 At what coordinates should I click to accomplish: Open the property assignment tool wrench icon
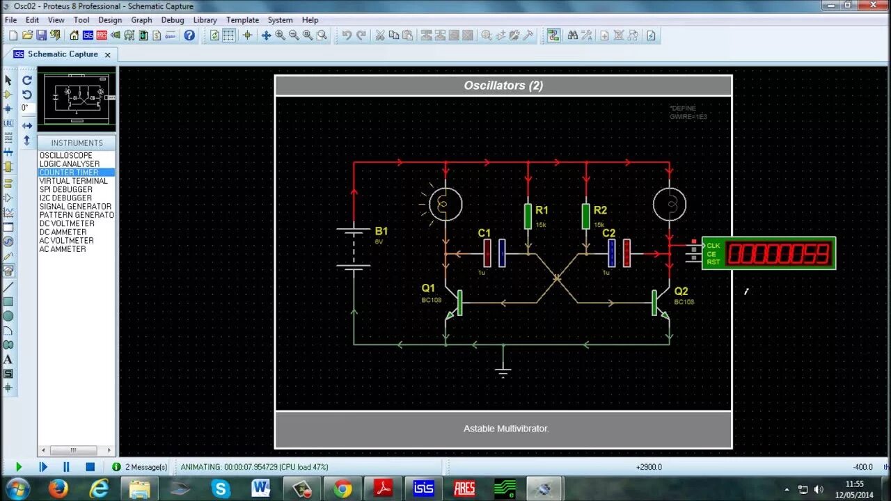[x=587, y=35]
